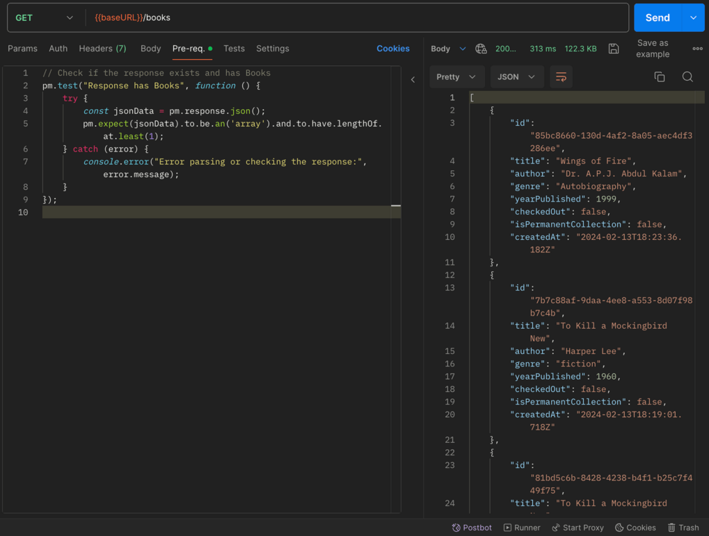709x536 pixels.
Task: Click the Cookies link beside the request tabs
Action: click(x=392, y=49)
